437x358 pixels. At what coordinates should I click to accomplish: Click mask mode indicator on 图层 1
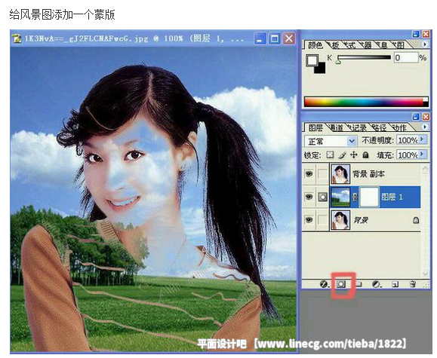click(323, 197)
